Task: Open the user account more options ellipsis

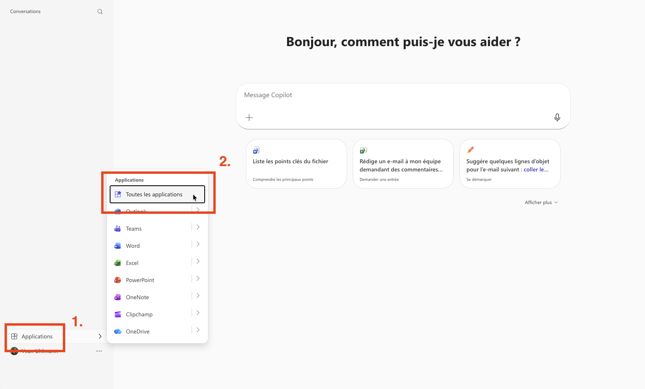Action: (x=99, y=351)
